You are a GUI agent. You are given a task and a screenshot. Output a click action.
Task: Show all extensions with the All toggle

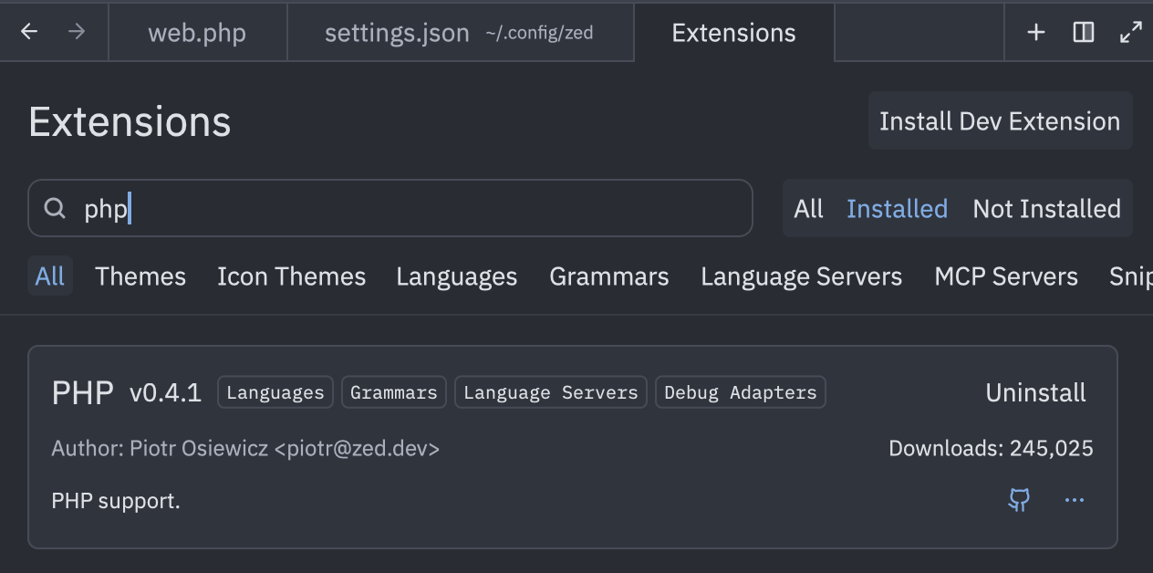(x=808, y=209)
